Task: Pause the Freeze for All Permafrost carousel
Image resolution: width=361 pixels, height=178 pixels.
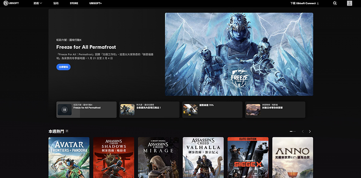Action: 65,110
